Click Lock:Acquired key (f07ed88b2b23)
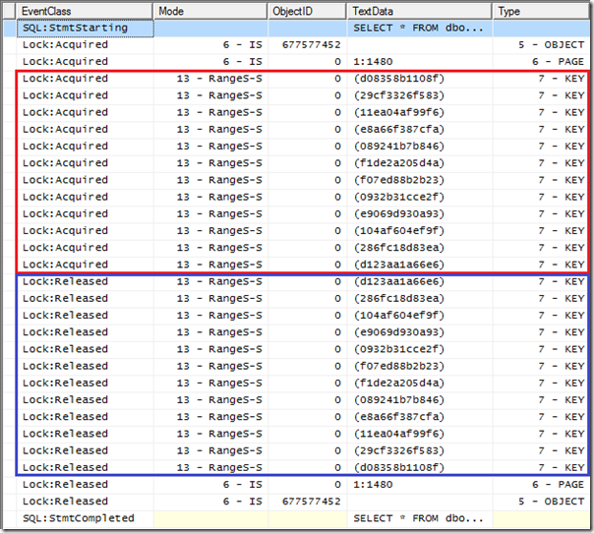 399,180
